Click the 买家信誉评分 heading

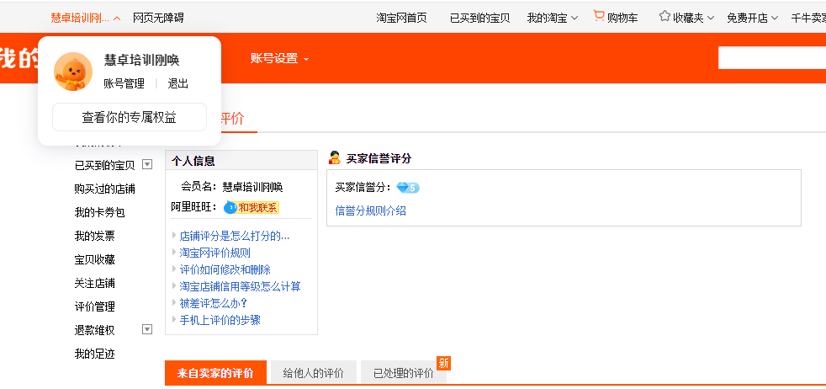click(379, 158)
